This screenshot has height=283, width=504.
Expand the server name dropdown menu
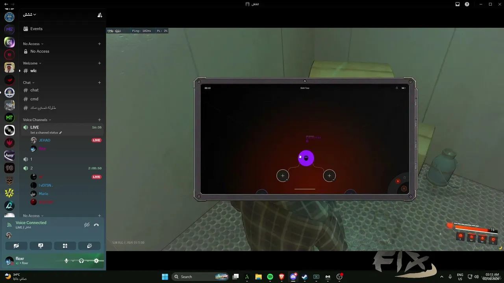[x=30, y=15]
